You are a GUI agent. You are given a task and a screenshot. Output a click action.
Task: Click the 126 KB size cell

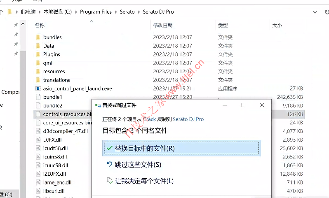coord(295,114)
